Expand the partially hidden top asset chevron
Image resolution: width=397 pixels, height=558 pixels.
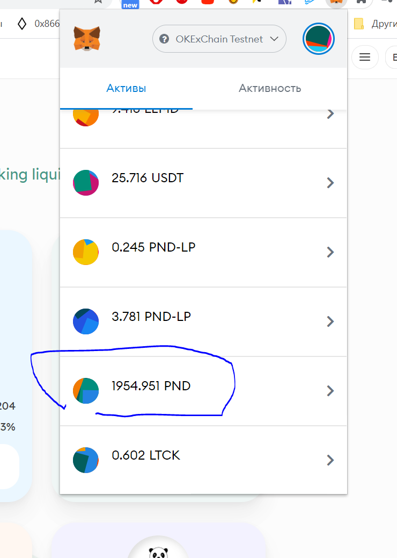click(x=330, y=114)
